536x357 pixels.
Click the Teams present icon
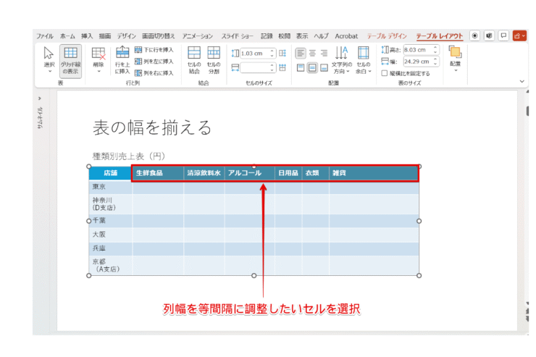[489, 36]
